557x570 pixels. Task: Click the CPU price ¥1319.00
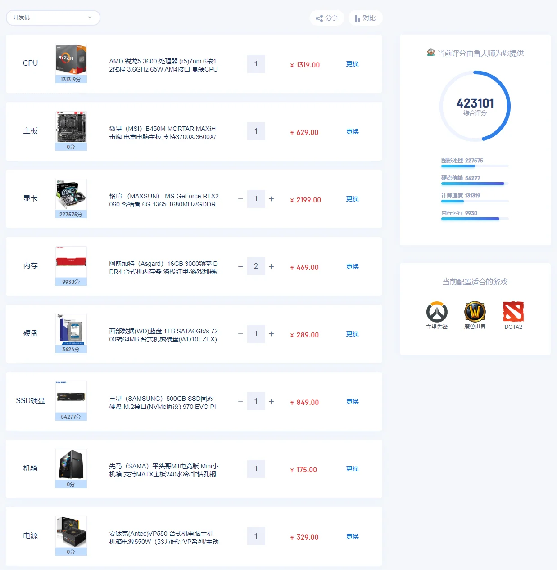pyautogui.click(x=305, y=65)
